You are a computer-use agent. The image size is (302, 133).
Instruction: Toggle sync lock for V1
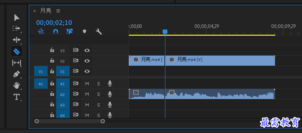coord(76,71)
